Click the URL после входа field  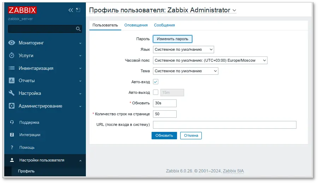(224, 125)
